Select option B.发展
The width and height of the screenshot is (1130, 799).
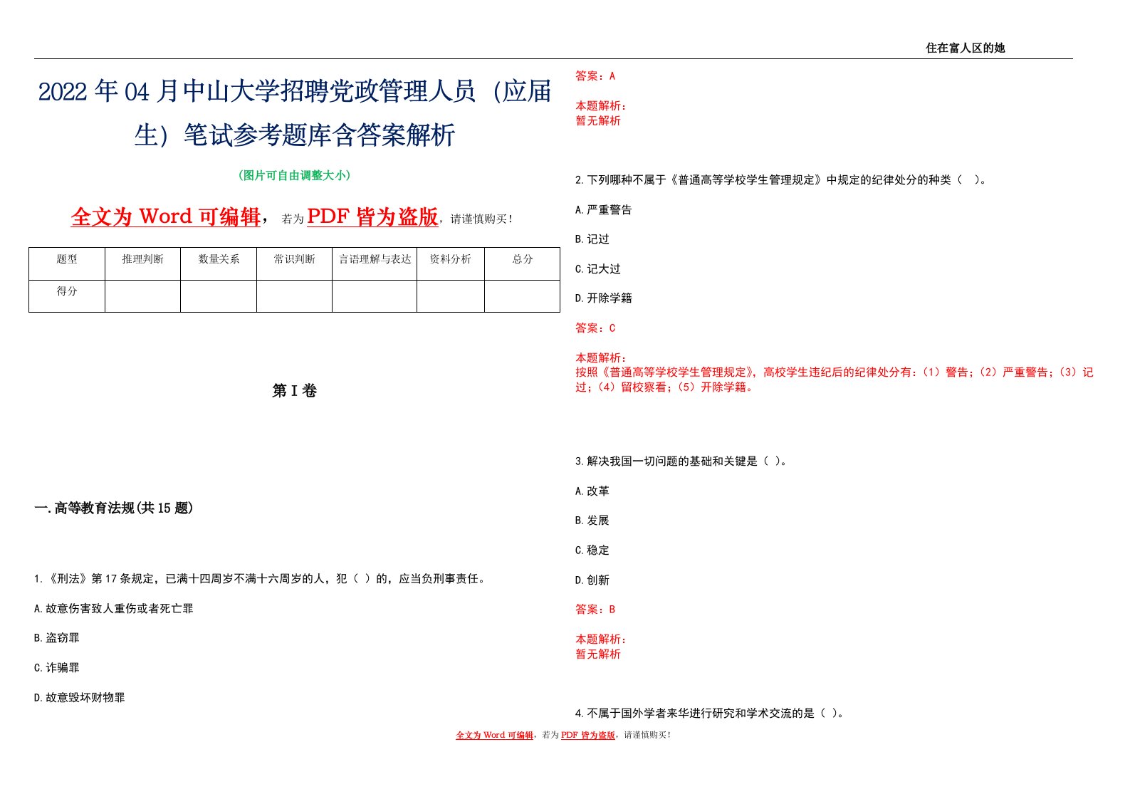click(x=592, y=521)
